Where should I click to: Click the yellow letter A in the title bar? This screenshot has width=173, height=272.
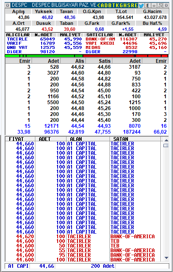[x=102, y=5]
